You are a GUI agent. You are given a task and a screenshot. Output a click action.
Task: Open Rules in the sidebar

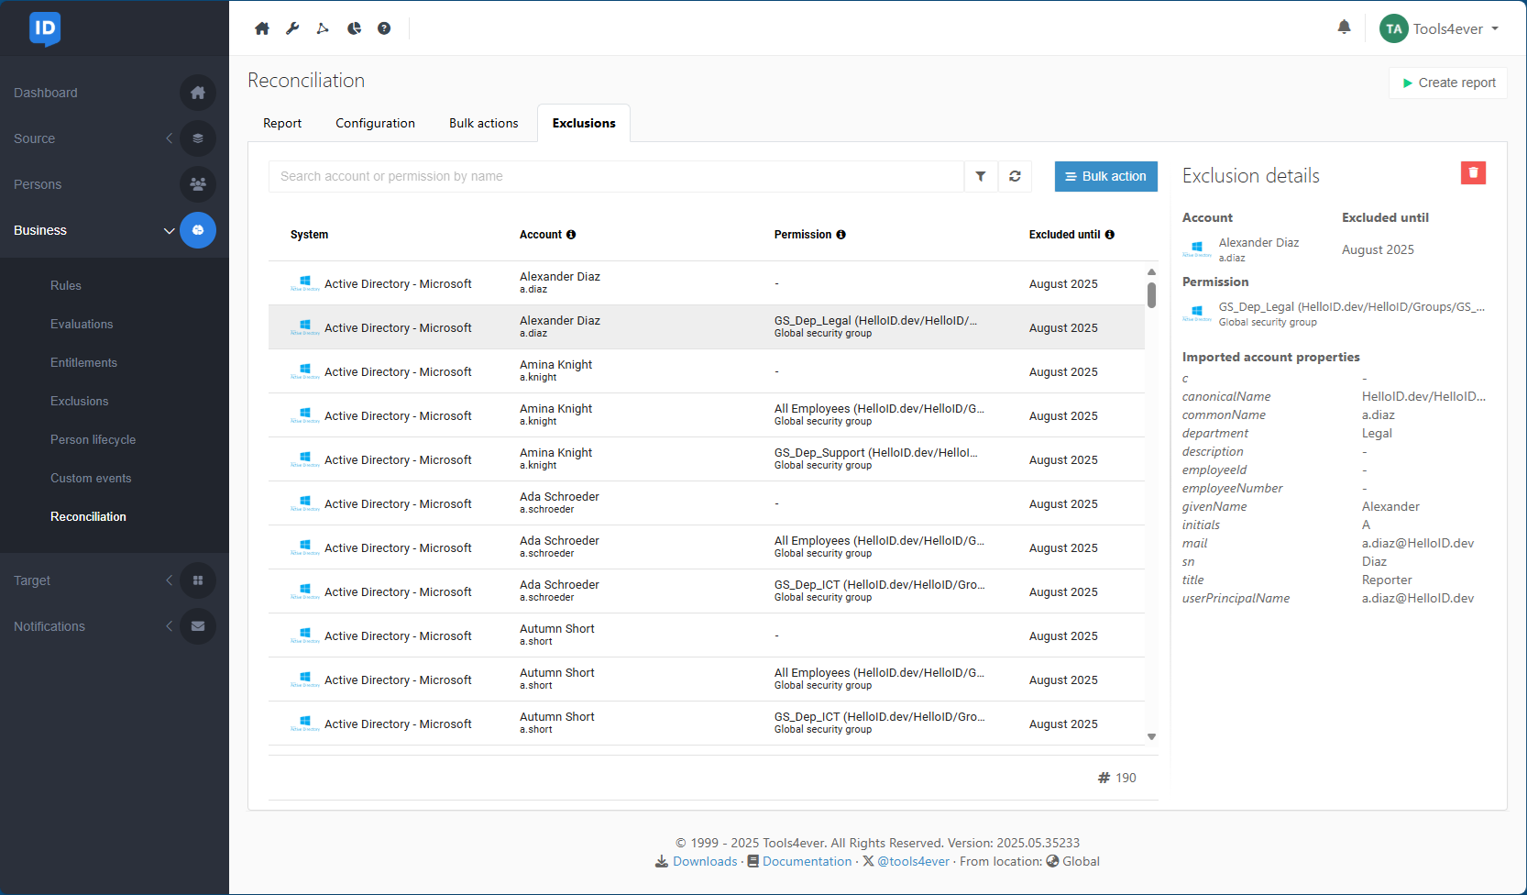pyautogui.click(x=66, y=285)
